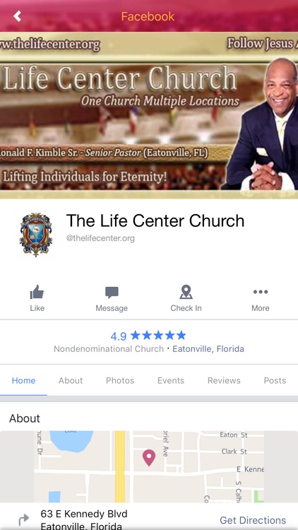298x530 pixels.
Task: Tap the Check In location icon
Action: 186,292
